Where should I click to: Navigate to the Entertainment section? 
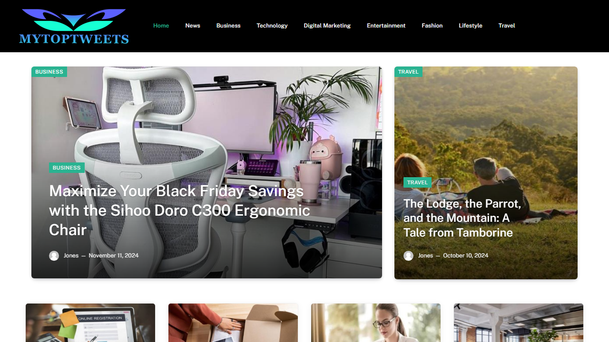click(x=386, y=26)
